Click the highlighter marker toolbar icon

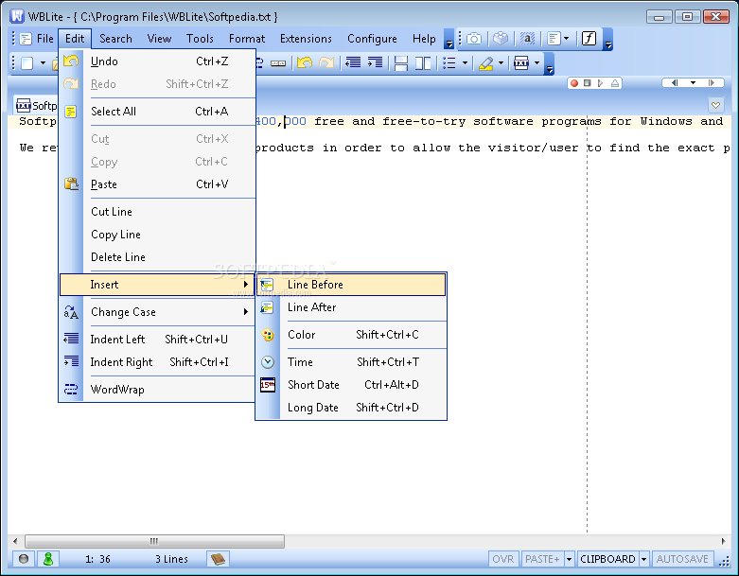coord(486,63)
